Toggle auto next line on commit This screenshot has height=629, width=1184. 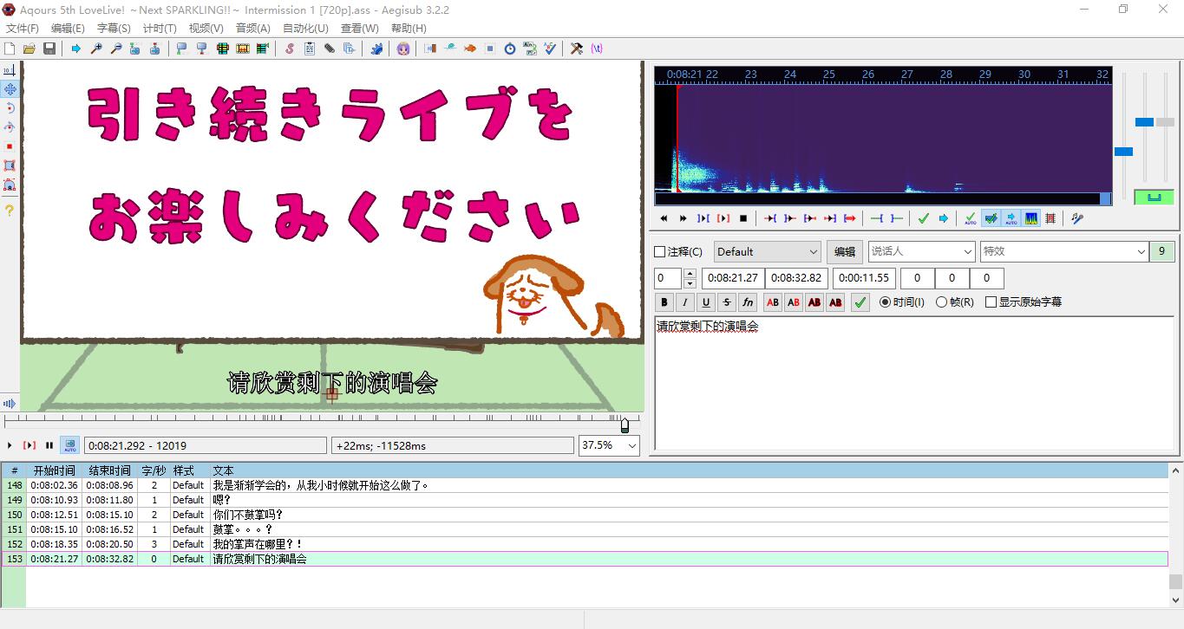[x=991, y=218]
